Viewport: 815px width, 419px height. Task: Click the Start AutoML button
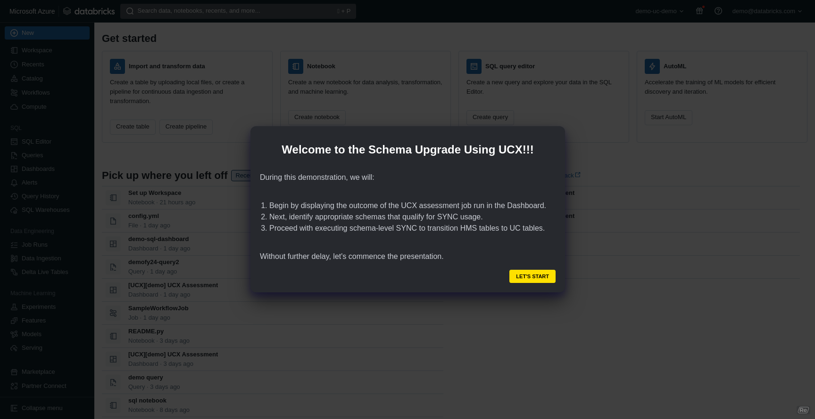click(x=668, y=117)
